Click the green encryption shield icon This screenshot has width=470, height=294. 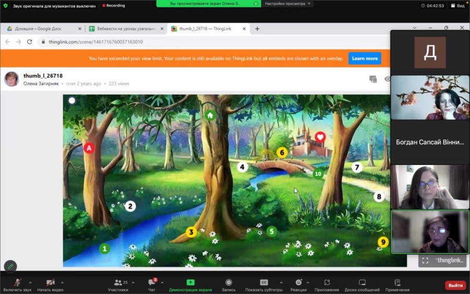coord(5,6)
